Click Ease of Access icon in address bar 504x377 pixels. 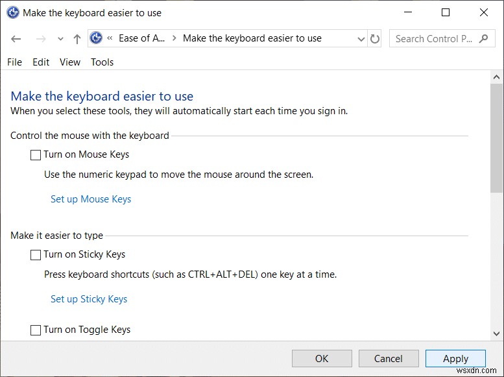[96, 38]
